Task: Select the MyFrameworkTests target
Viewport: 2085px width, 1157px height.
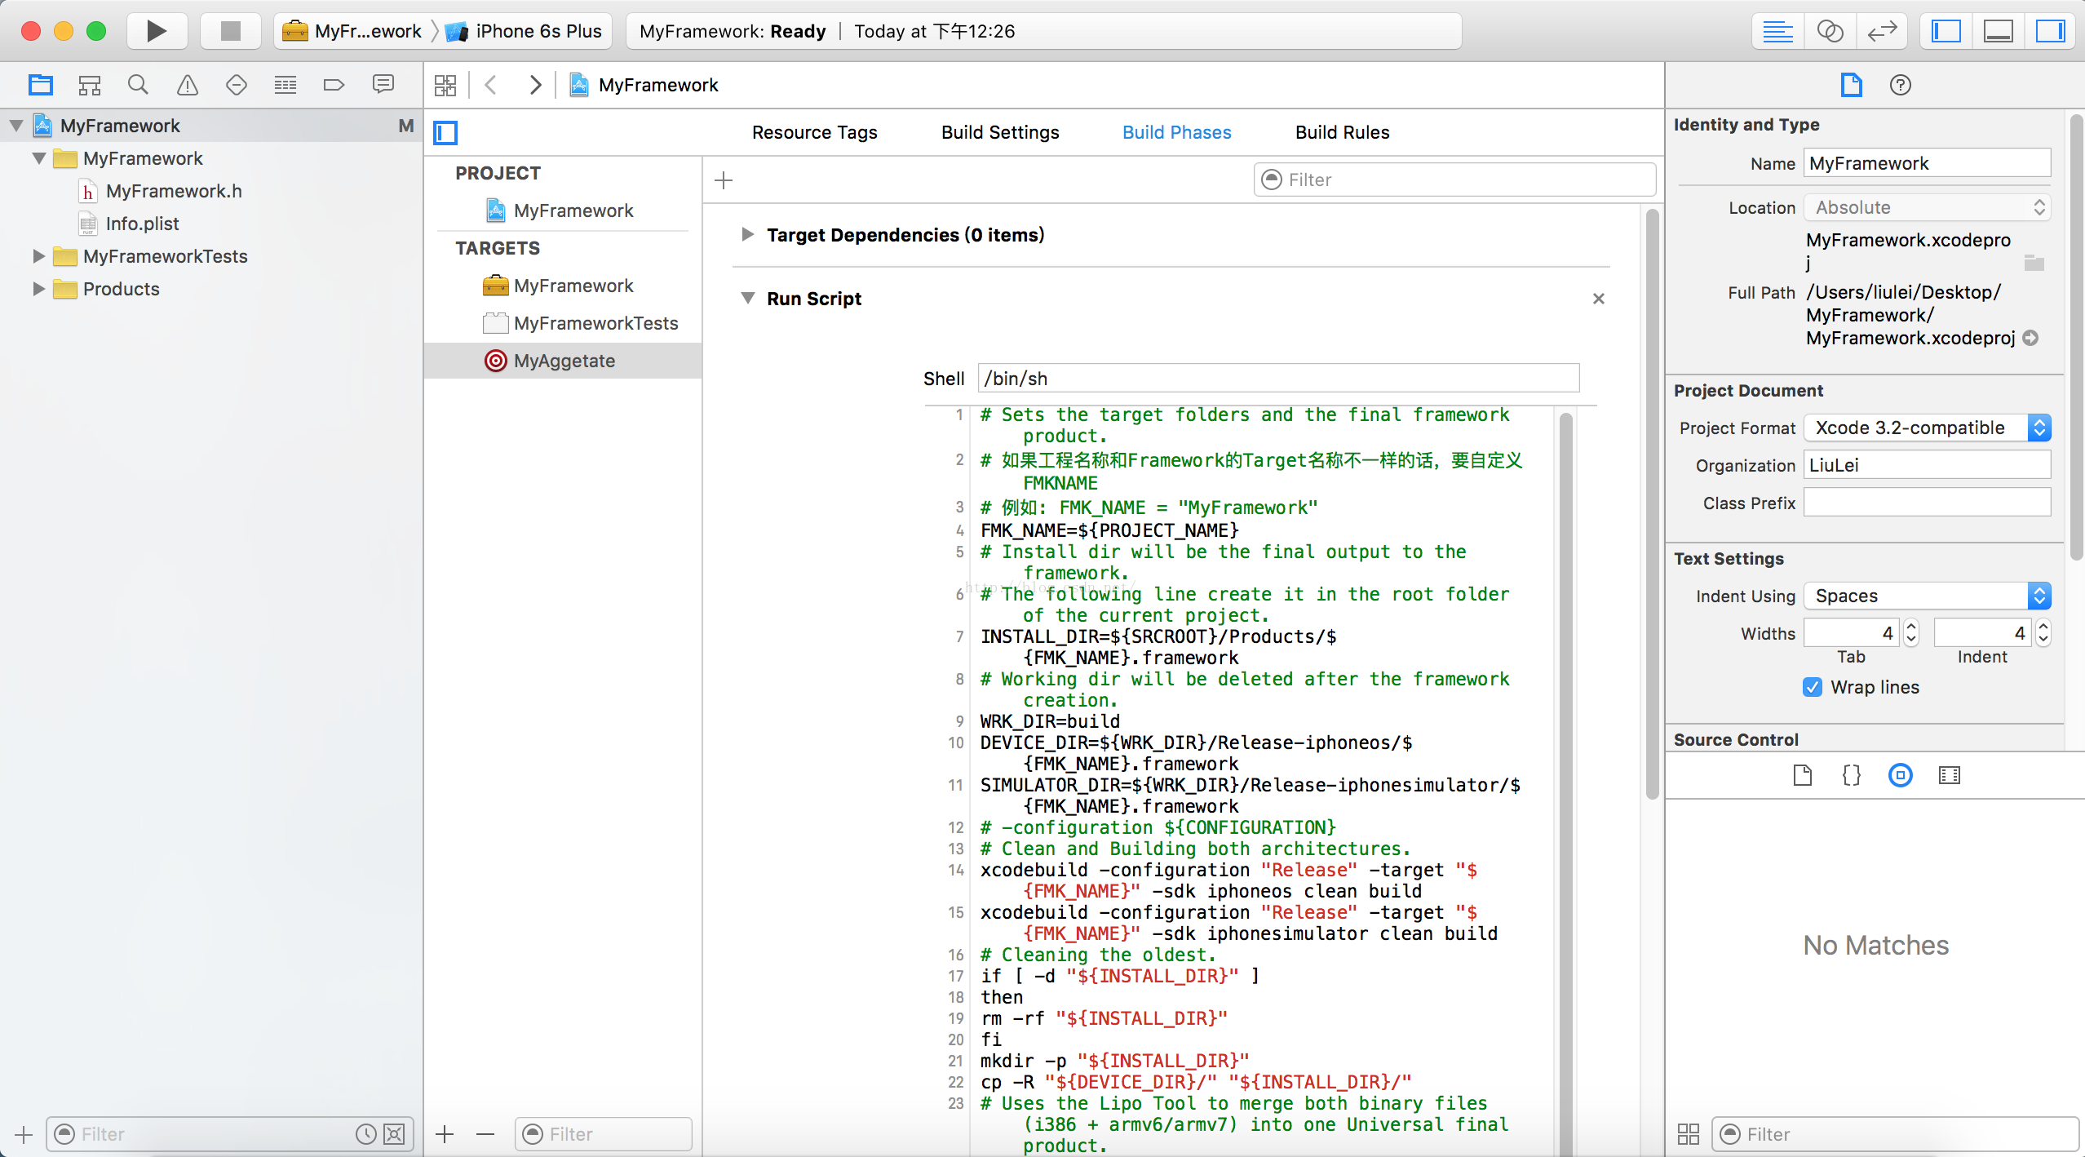Action: [x=563, y=323]
